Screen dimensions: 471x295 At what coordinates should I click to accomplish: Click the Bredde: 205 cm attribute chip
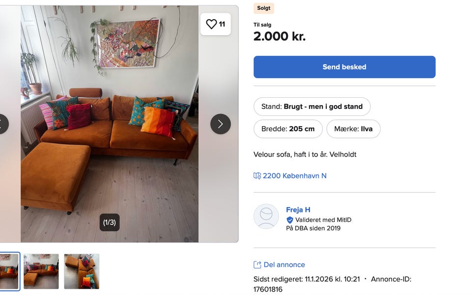pyautogui.click(x=288, y=129)
